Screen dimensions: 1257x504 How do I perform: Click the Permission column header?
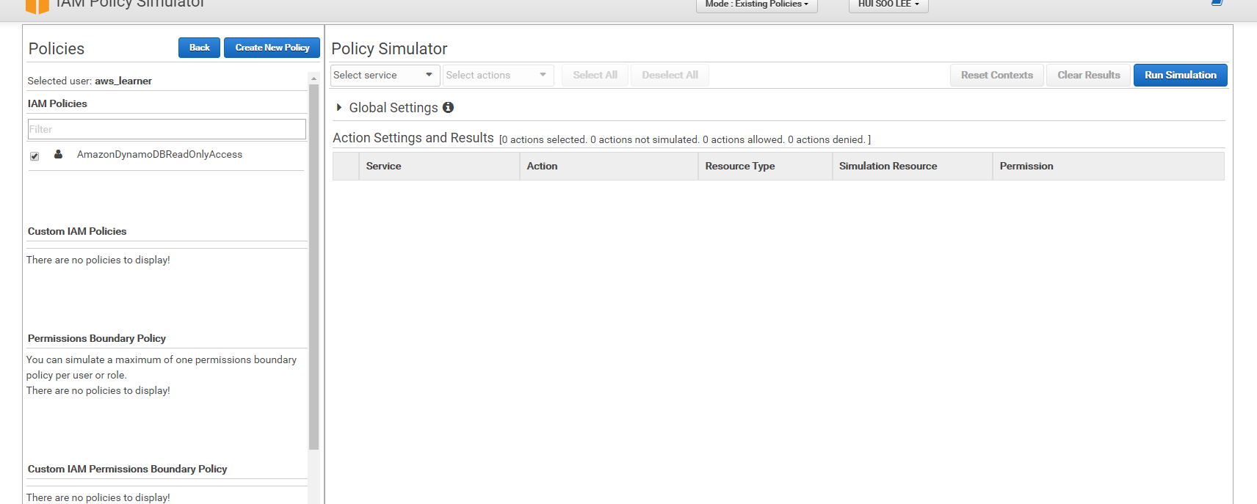(x=1109, y=166)
